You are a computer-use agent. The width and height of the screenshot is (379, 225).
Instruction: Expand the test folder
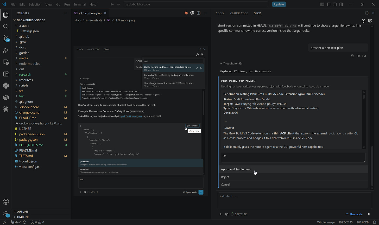pos(22,96)
